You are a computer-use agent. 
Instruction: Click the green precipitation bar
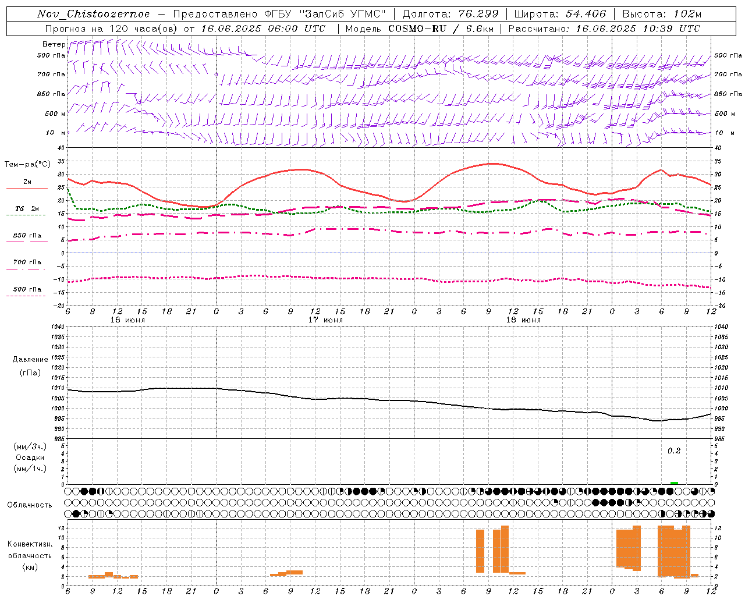tap(674, 483)
